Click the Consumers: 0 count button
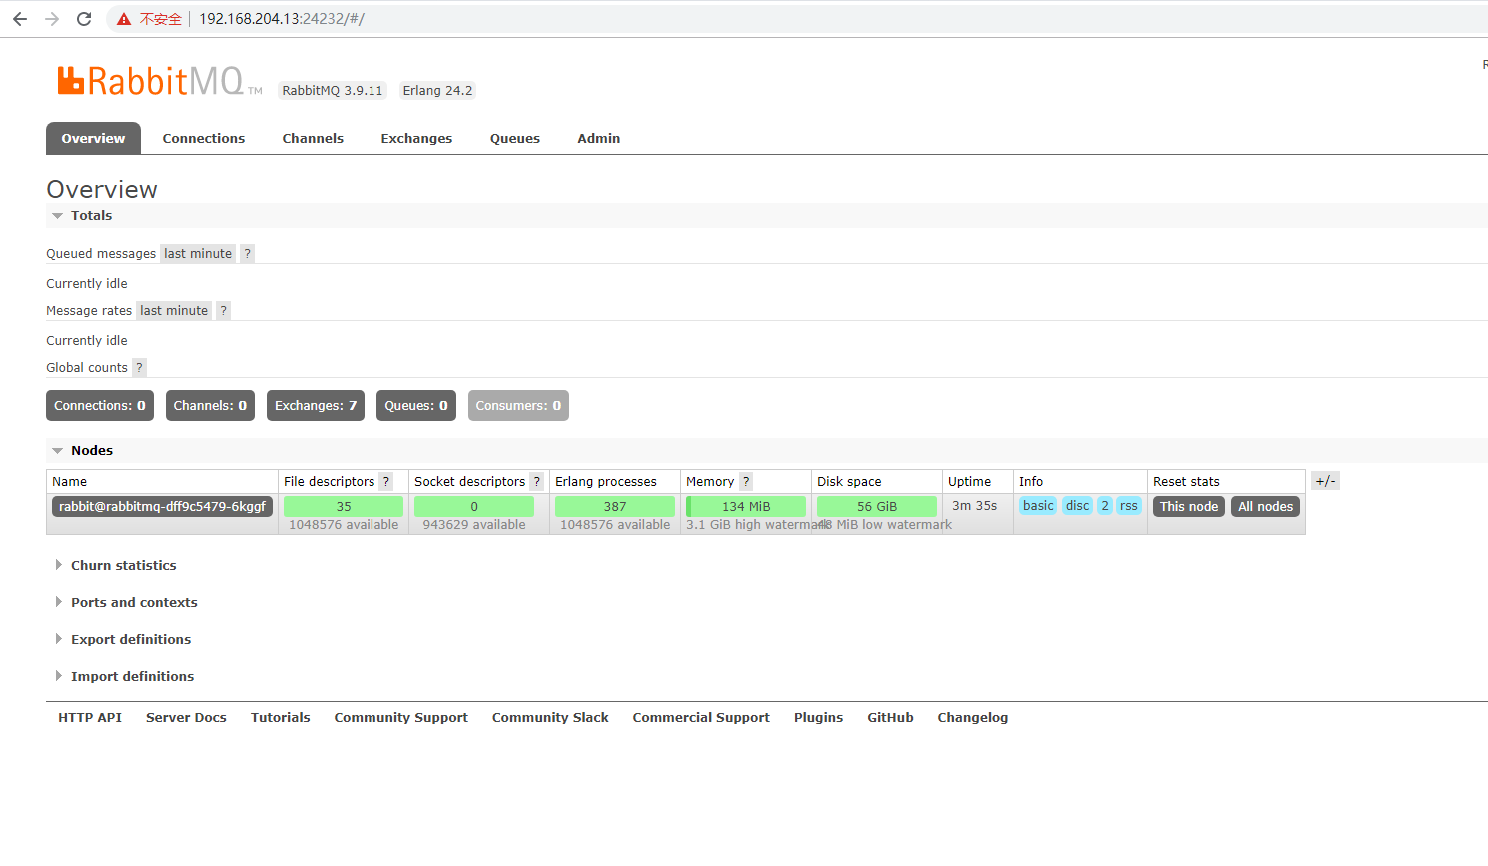The image size is (1488, 866). (x=518, y=405)
